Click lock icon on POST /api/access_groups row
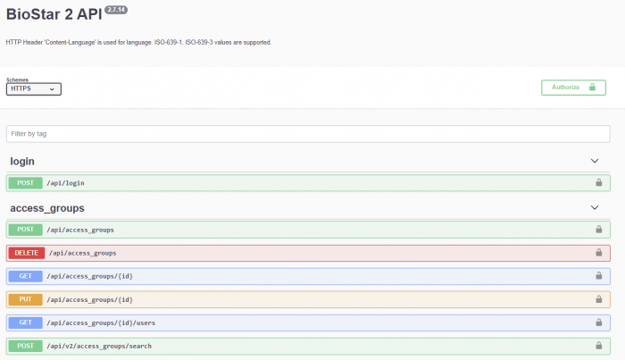Viewport: 625px width, 360px height. pos(599,230)
